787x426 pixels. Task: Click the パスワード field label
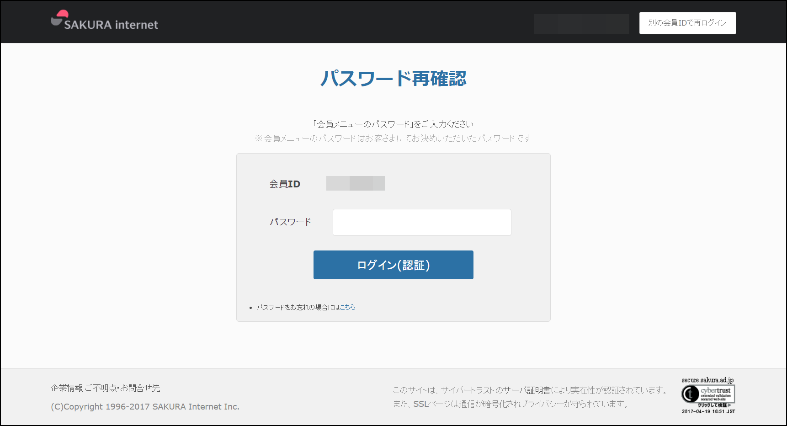point(290,222)
